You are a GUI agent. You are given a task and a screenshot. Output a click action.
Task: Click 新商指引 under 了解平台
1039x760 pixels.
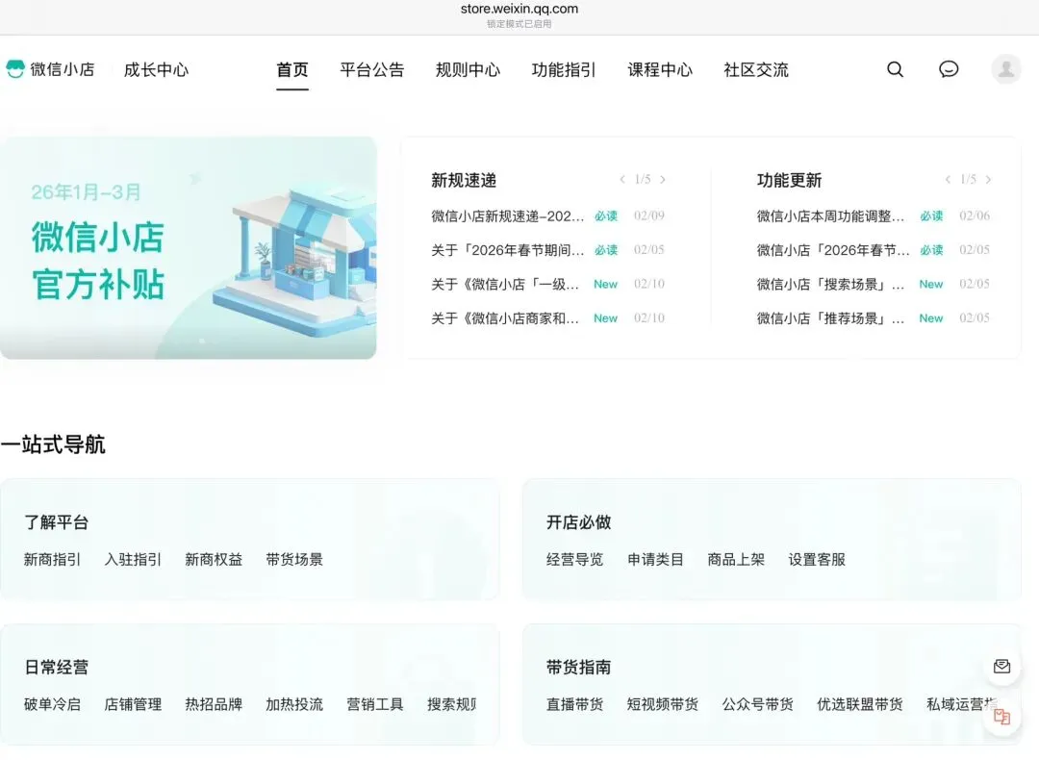(x=52, y=559)
